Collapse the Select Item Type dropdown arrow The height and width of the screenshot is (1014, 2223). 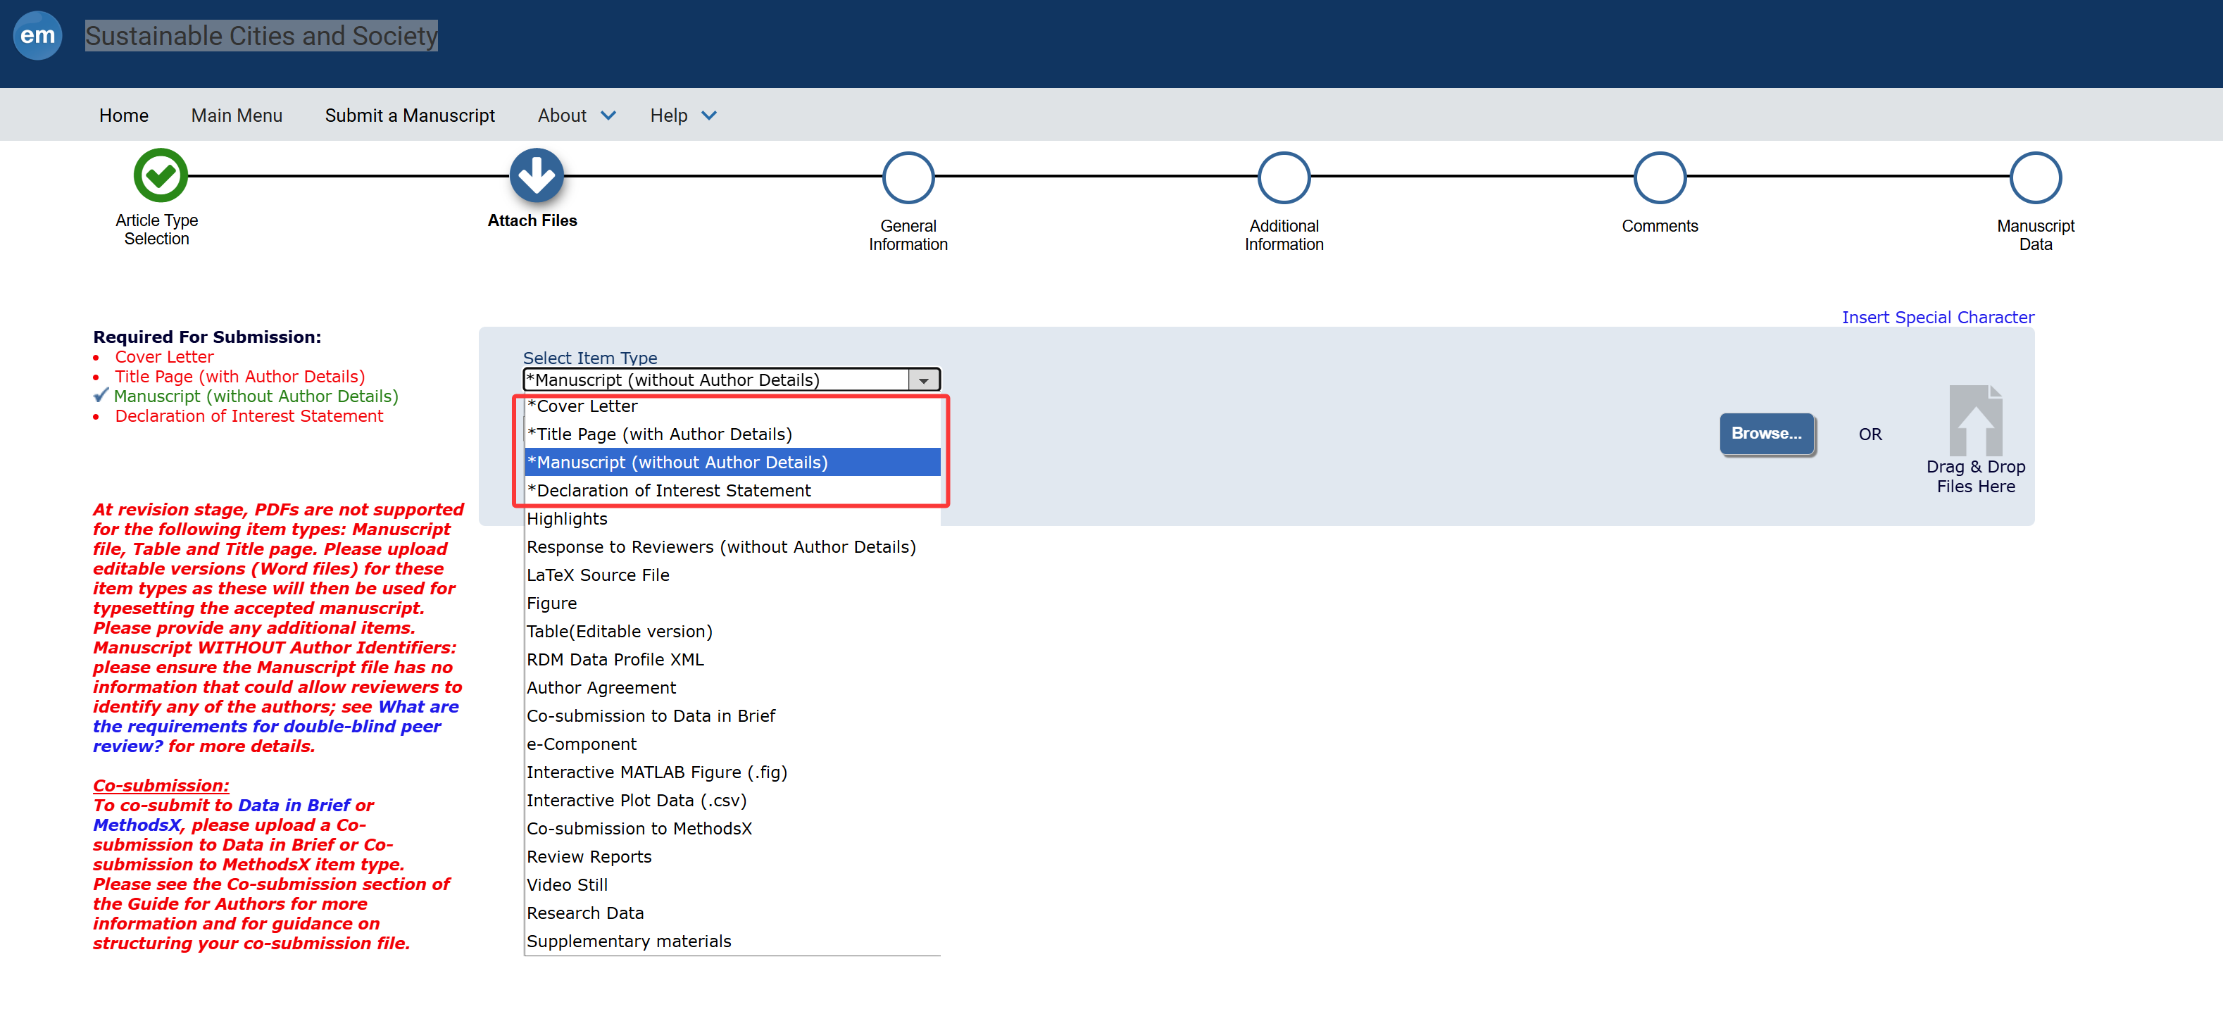(x=923, y=380)
